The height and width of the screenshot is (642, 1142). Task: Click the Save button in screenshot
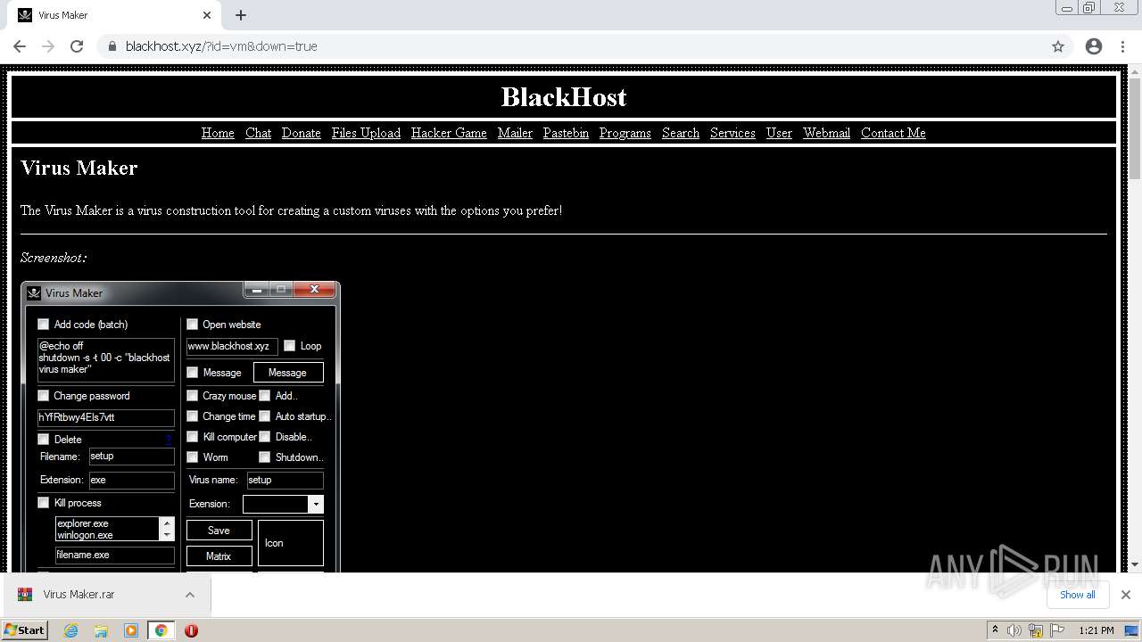(x=219, y=531)
